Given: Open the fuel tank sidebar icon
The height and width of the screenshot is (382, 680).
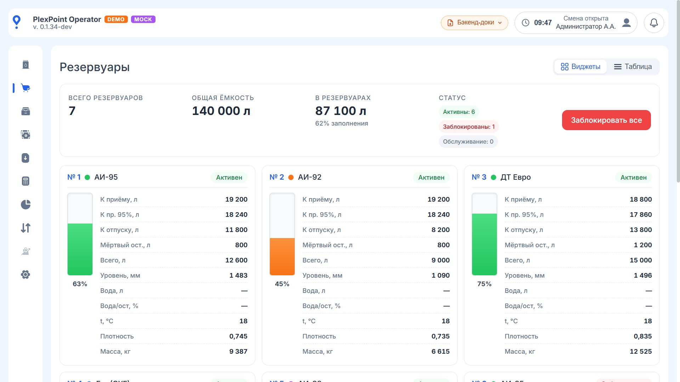Looking at the screenshot, I should [25, 65].
